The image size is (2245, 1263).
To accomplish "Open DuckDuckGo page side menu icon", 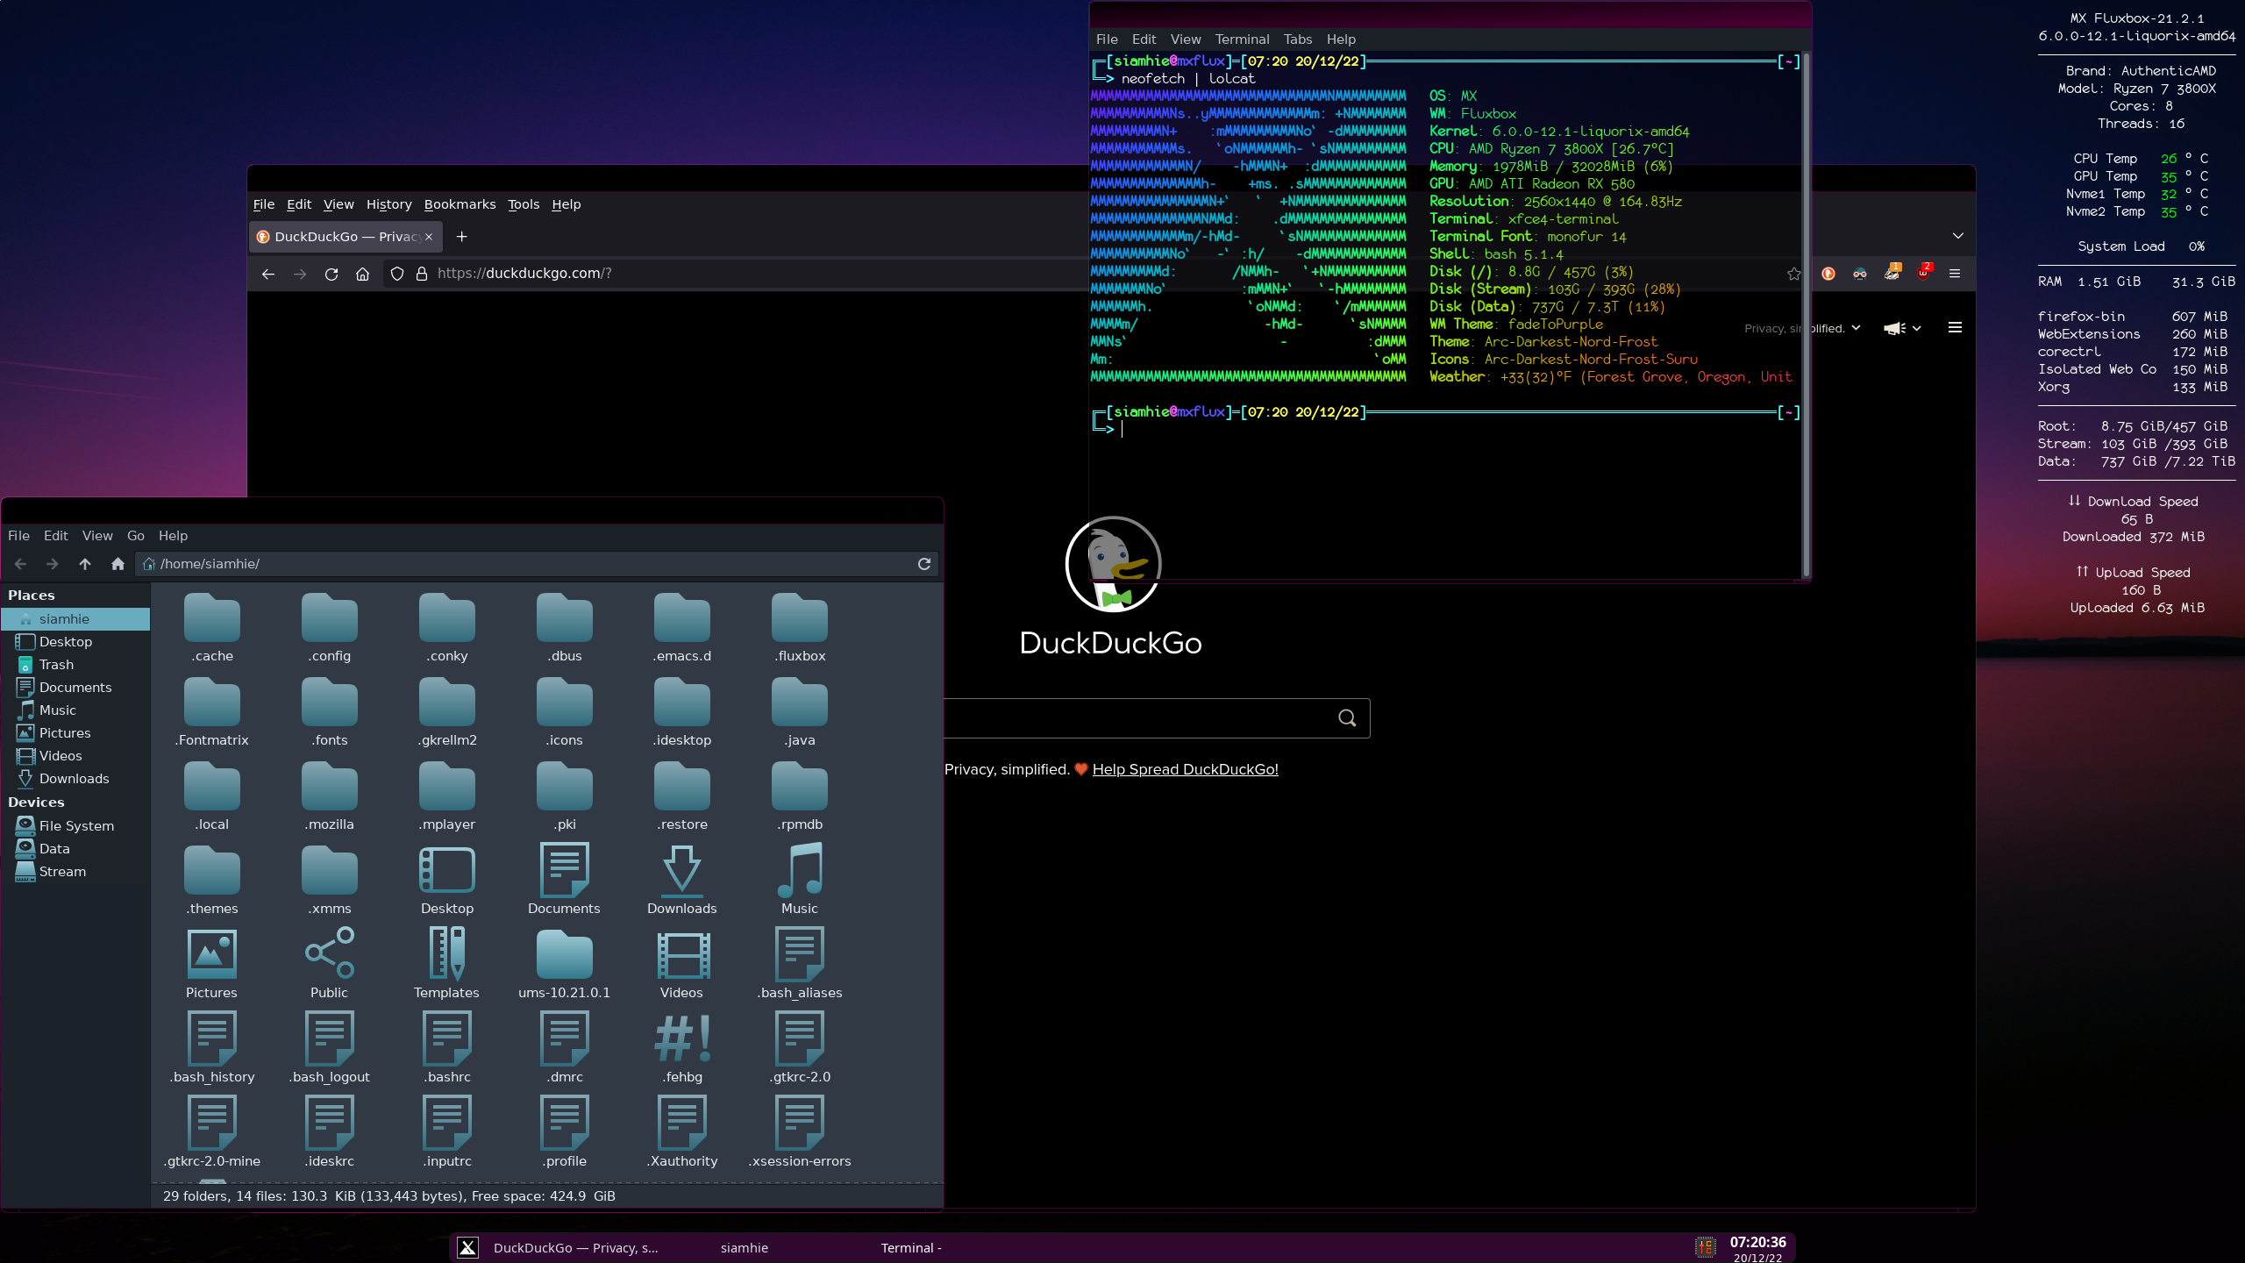I will coord(1955,328).
